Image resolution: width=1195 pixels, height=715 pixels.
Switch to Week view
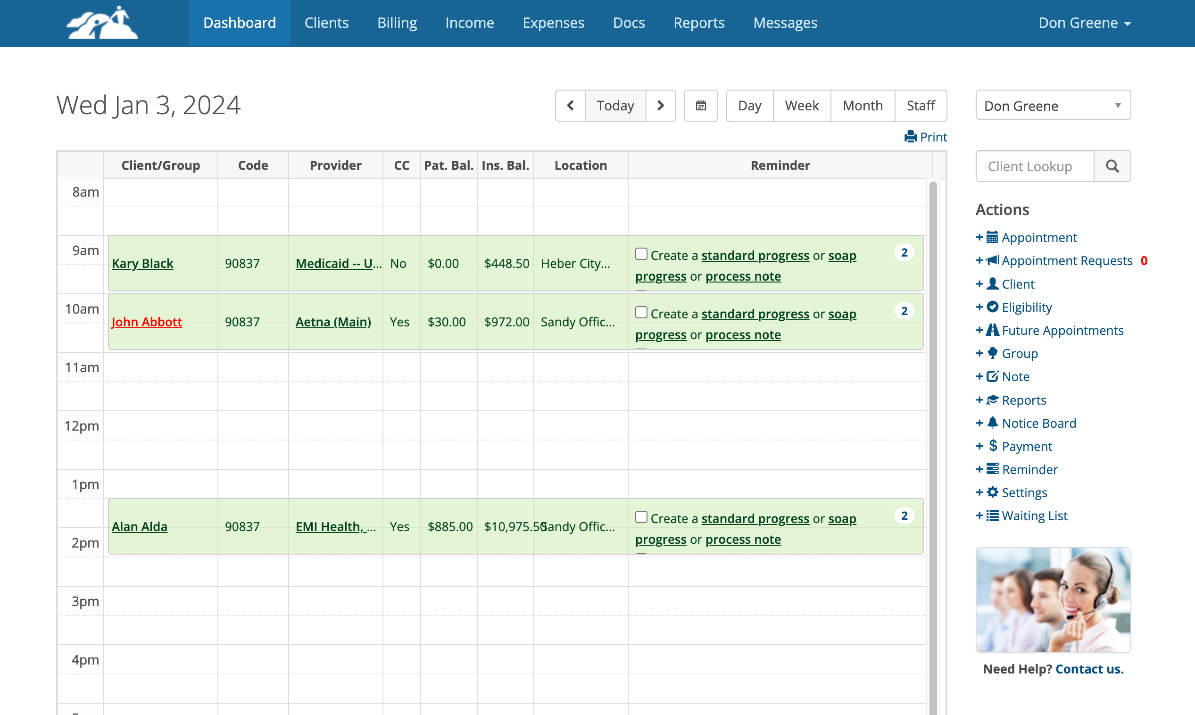pos(802,106)
